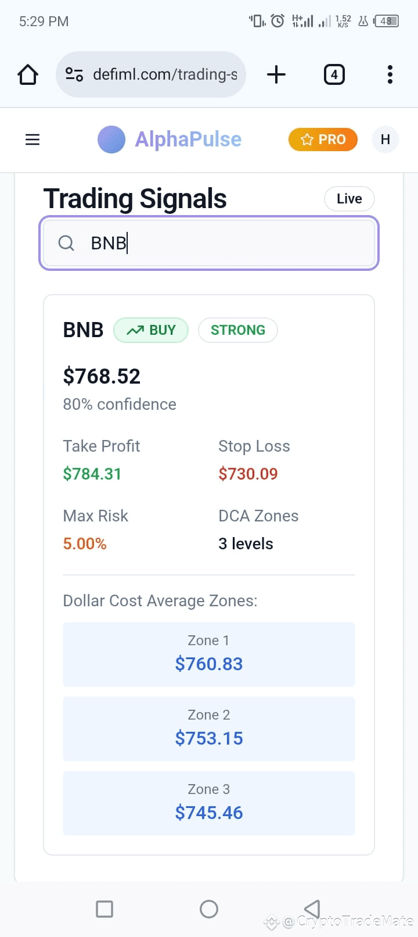Click the AlphaPulse logo circle
418x937 pixels.
111,140
